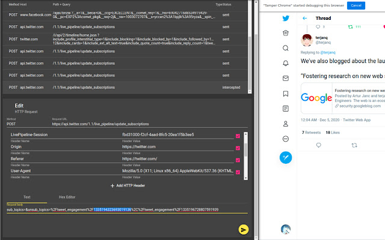Click the blue compose tweet button
385x240 pixels.
pyautogui.click(x=286, y=157)
